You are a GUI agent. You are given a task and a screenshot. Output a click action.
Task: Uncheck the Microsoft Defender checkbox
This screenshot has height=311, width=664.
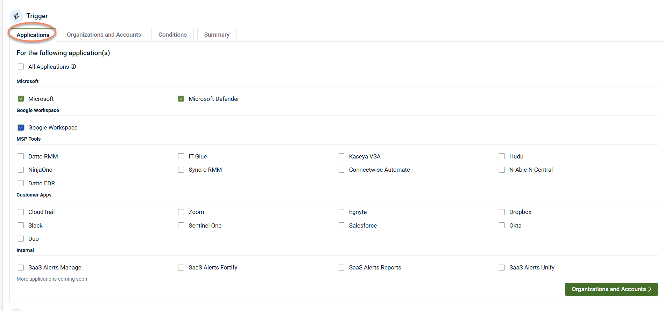click(181, 99)
